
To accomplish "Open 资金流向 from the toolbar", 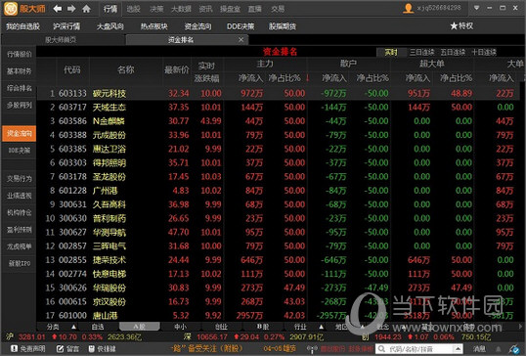I will [197, 26].
